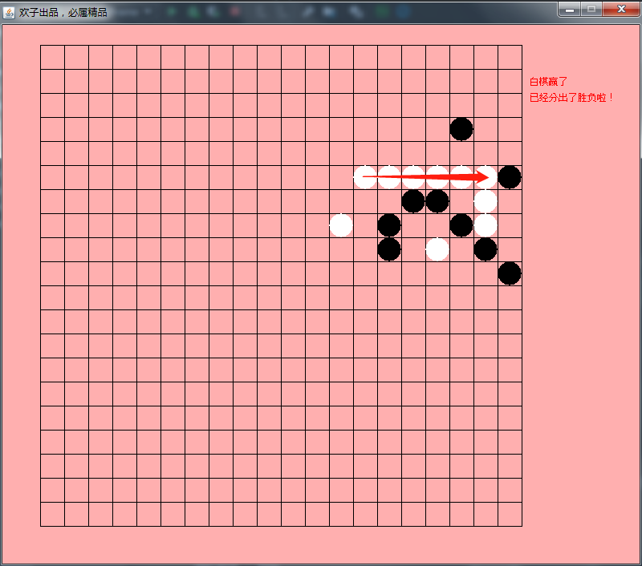Click the isolated leftmost white stone
Screen dimensions: 642x566
click(341, 225)
